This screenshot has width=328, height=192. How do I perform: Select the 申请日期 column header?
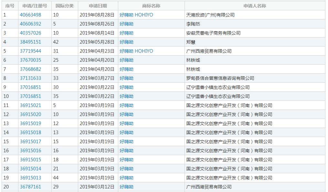point(98,5)
